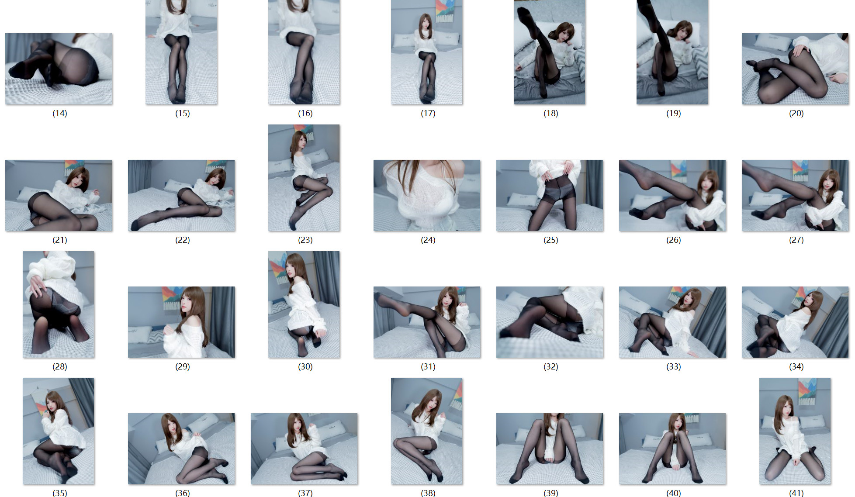Click the thumbnail numbered (17)
This screenshot has width=855, height=497.
[x=427, y=52]
